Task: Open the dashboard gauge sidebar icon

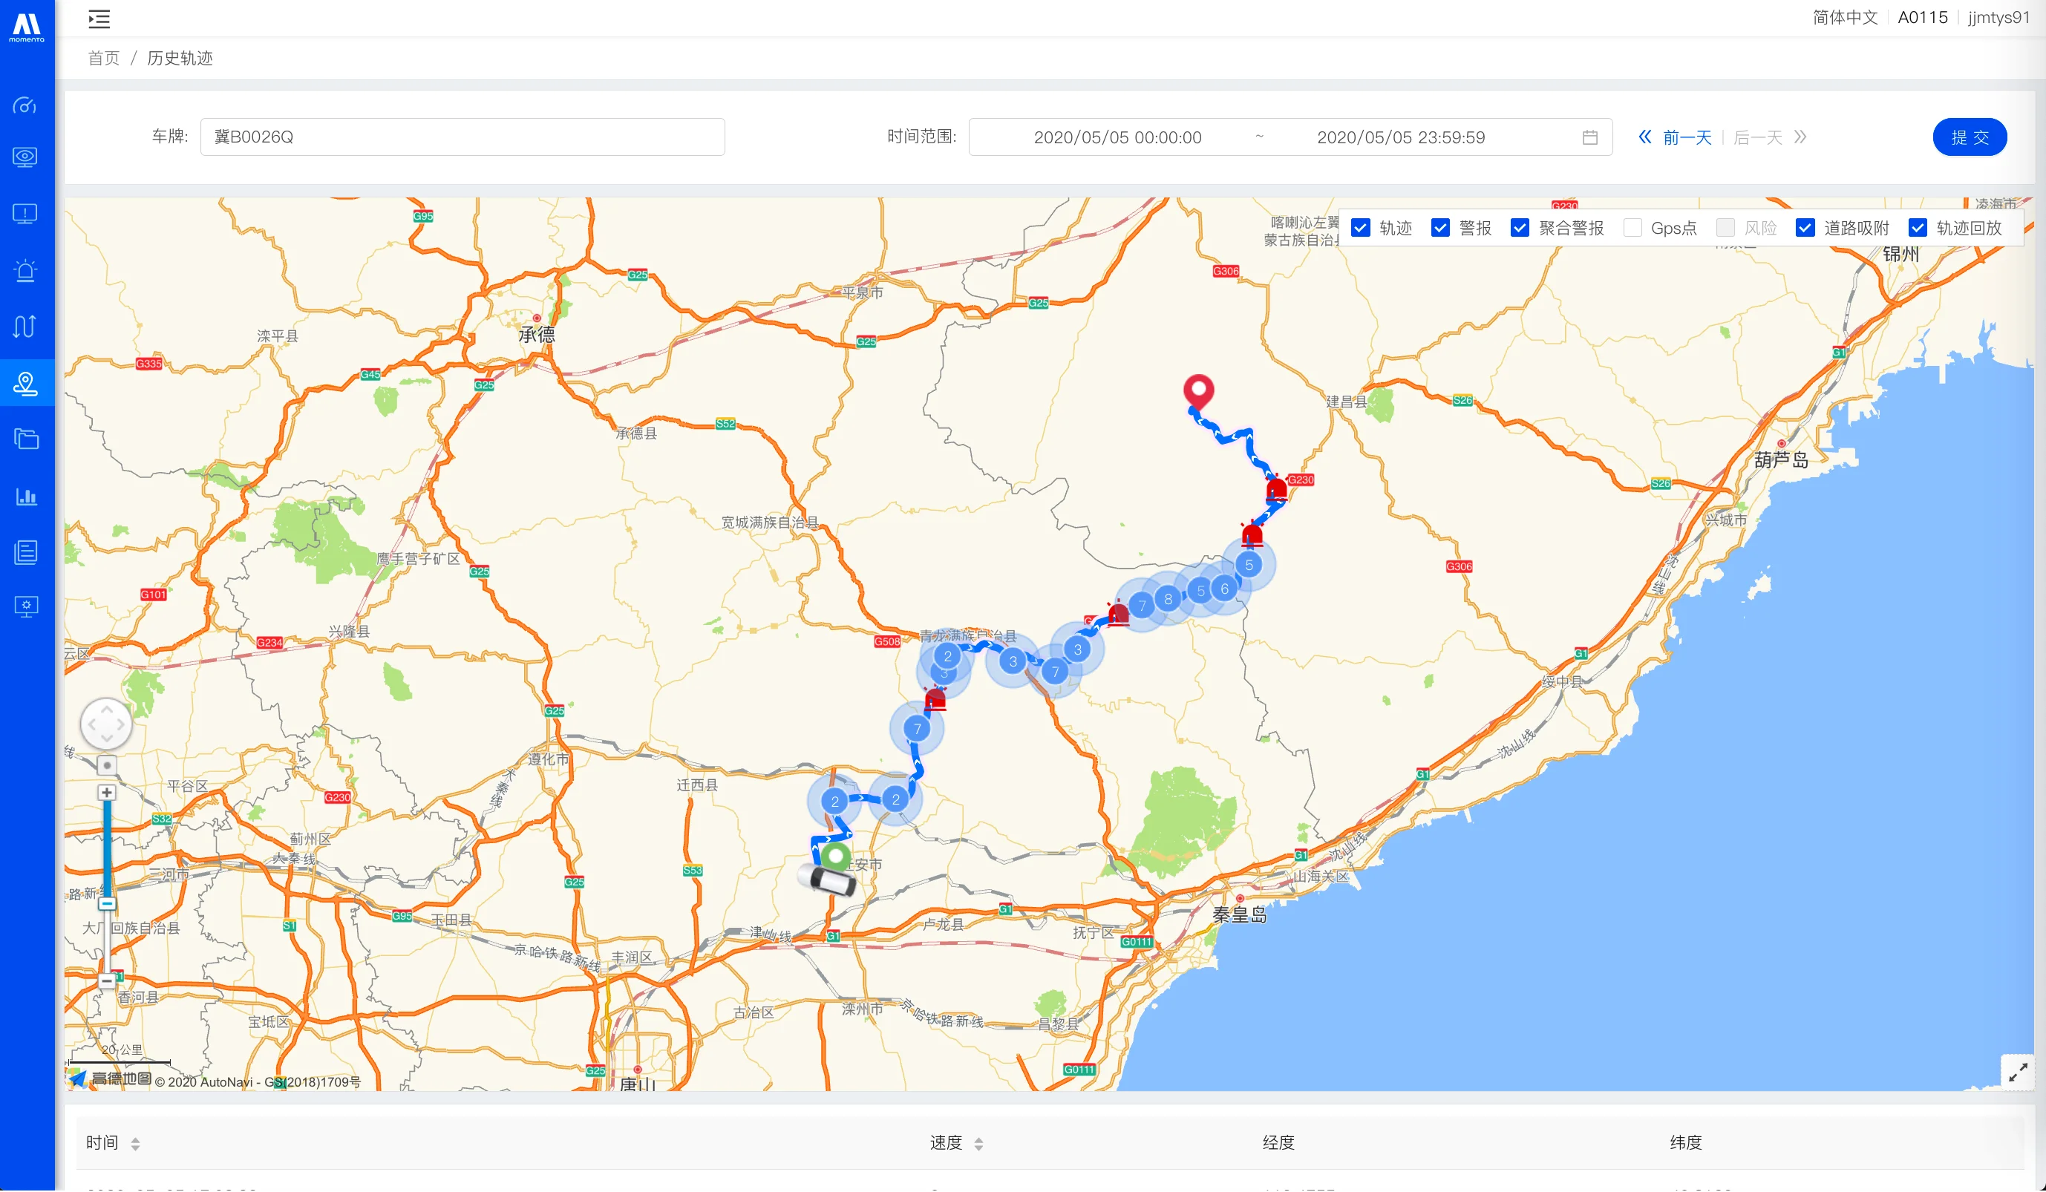Action: coord(25,105)
